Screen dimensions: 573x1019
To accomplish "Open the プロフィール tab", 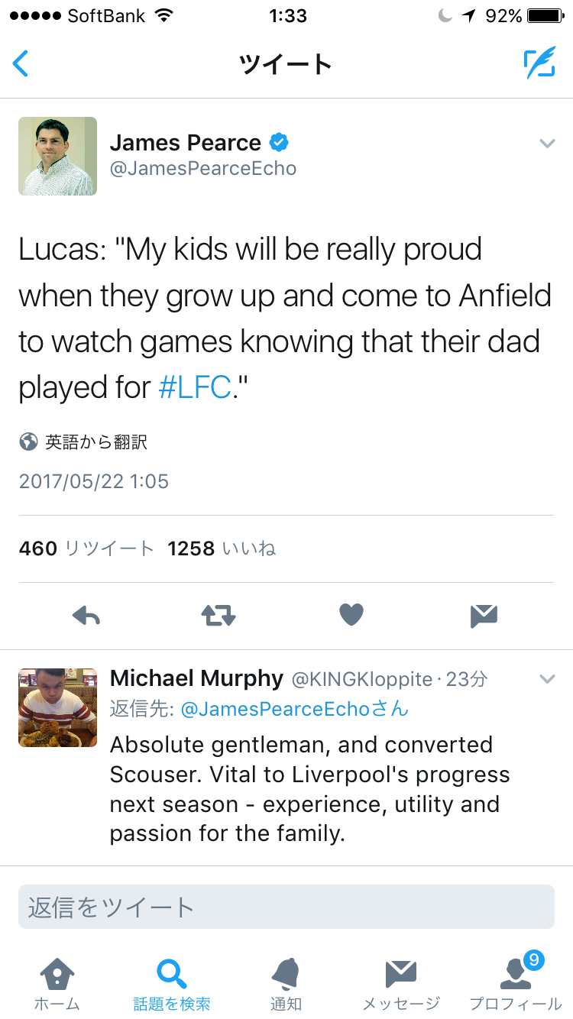I will click(516, 984).
